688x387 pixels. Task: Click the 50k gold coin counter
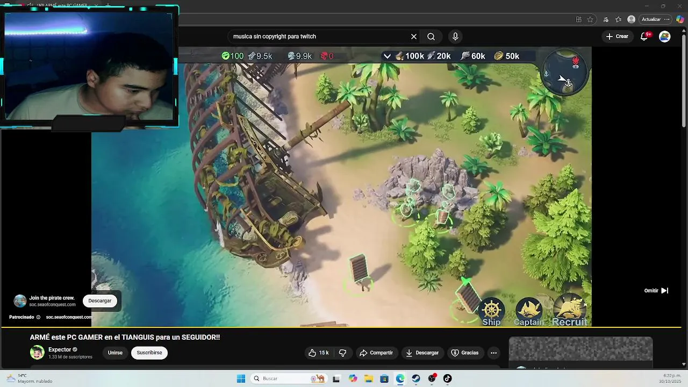click(x=507, y=56)
